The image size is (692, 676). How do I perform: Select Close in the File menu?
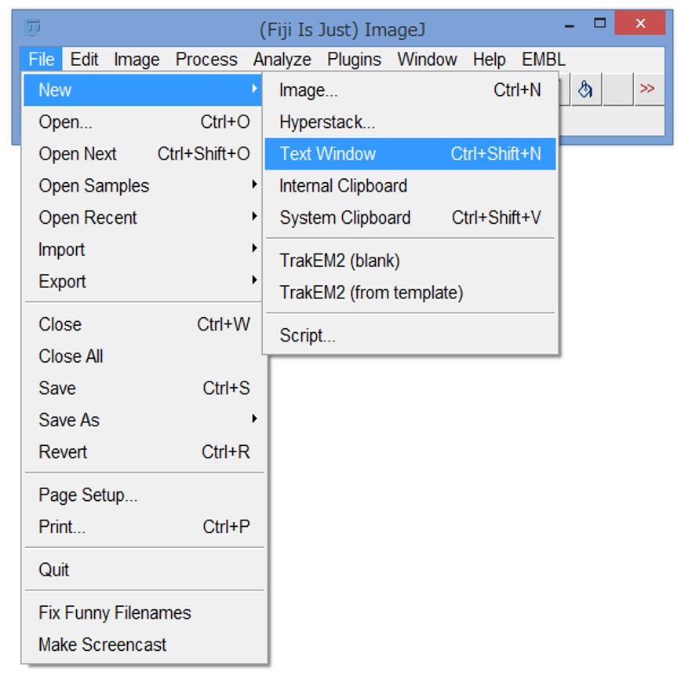coord(143,324)
